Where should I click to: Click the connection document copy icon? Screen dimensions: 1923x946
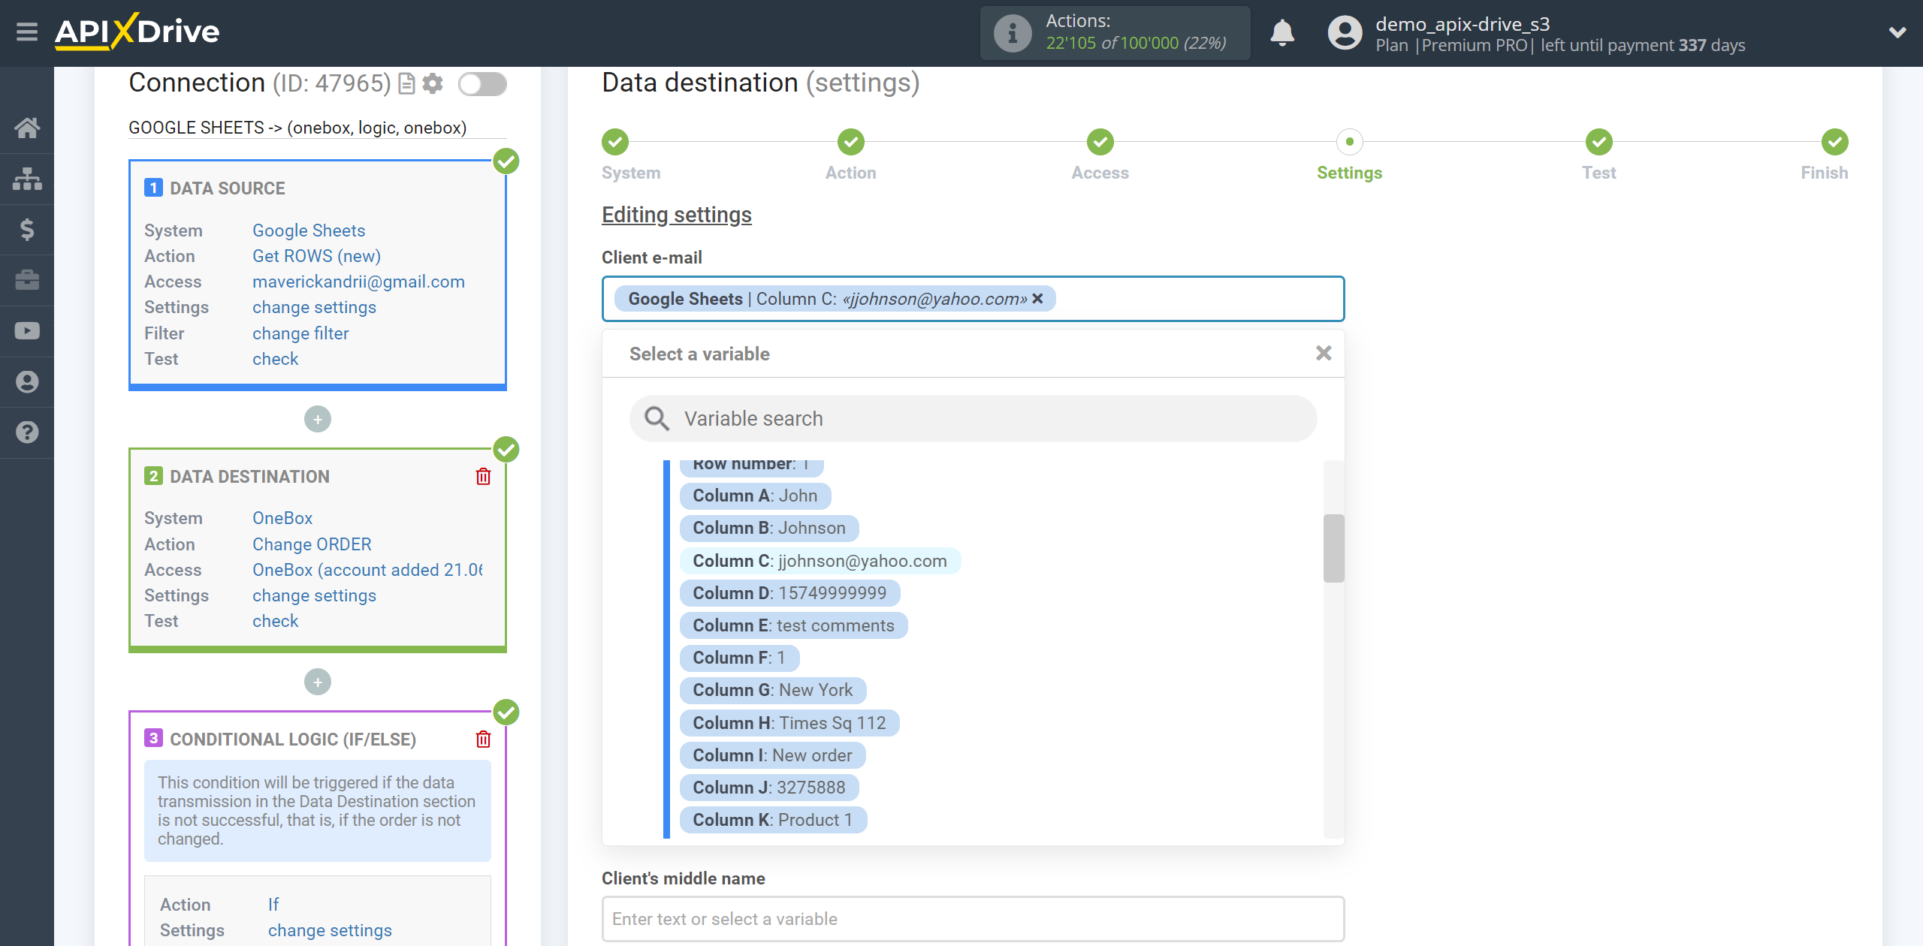pyautogui.click(x=406, y=83)
